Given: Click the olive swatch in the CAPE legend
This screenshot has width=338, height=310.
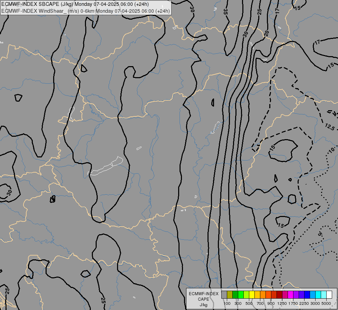Looking at the screenshot, I should pos(230,294).
